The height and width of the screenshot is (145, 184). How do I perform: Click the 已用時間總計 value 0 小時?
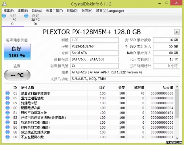pyautogui.click(x=166, y=66)
